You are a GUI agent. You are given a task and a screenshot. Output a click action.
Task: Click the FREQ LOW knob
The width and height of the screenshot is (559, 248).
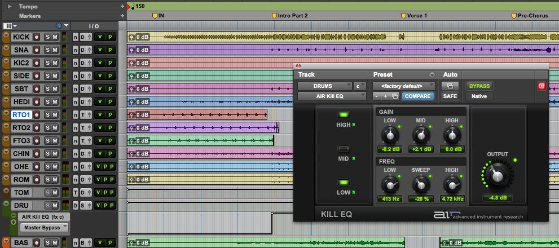[x=390, y=185]
